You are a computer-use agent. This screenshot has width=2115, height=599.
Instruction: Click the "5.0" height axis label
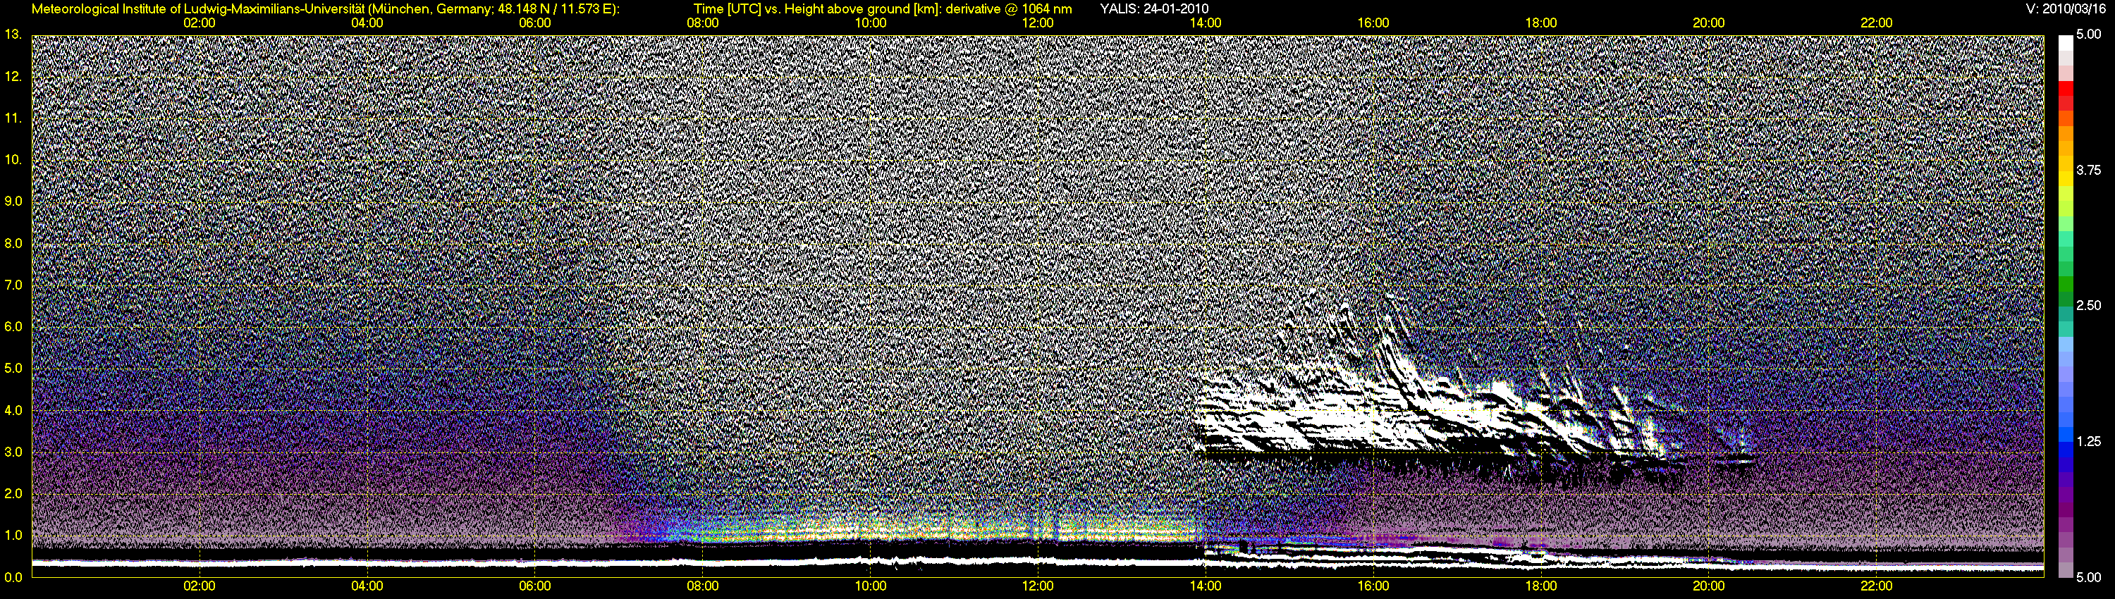[x=13, y=369]
